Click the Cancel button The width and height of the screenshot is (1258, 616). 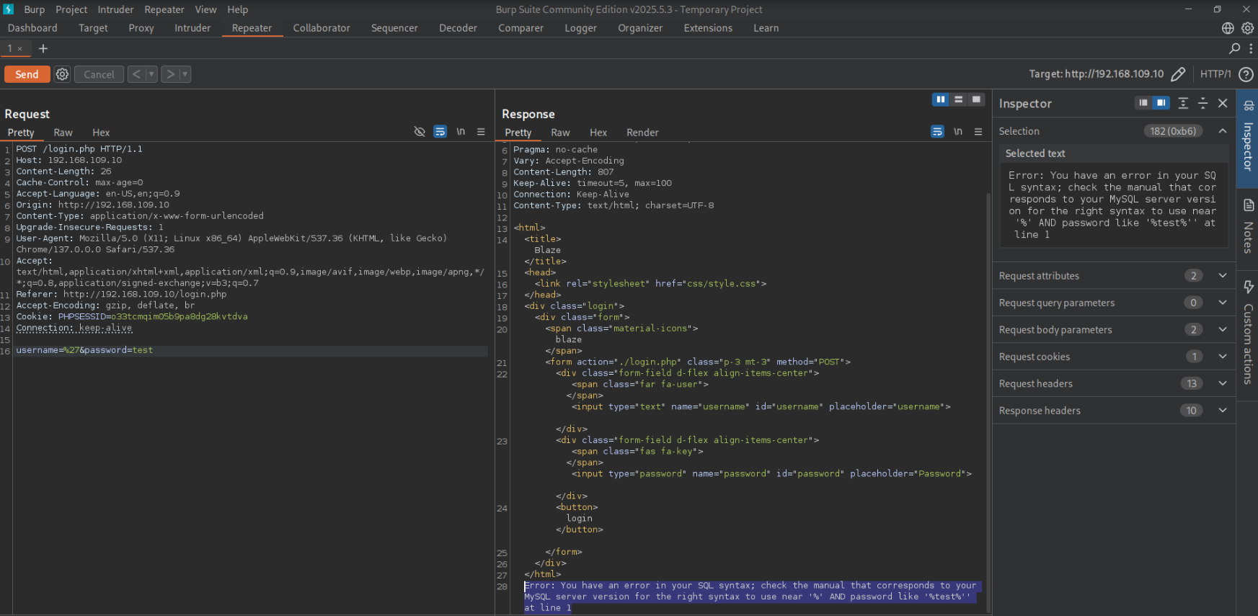(99, 74)
